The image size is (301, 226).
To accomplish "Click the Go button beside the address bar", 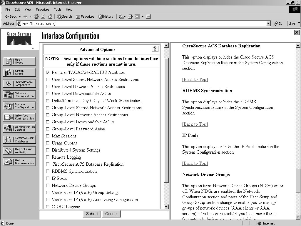I will [278, 24].
